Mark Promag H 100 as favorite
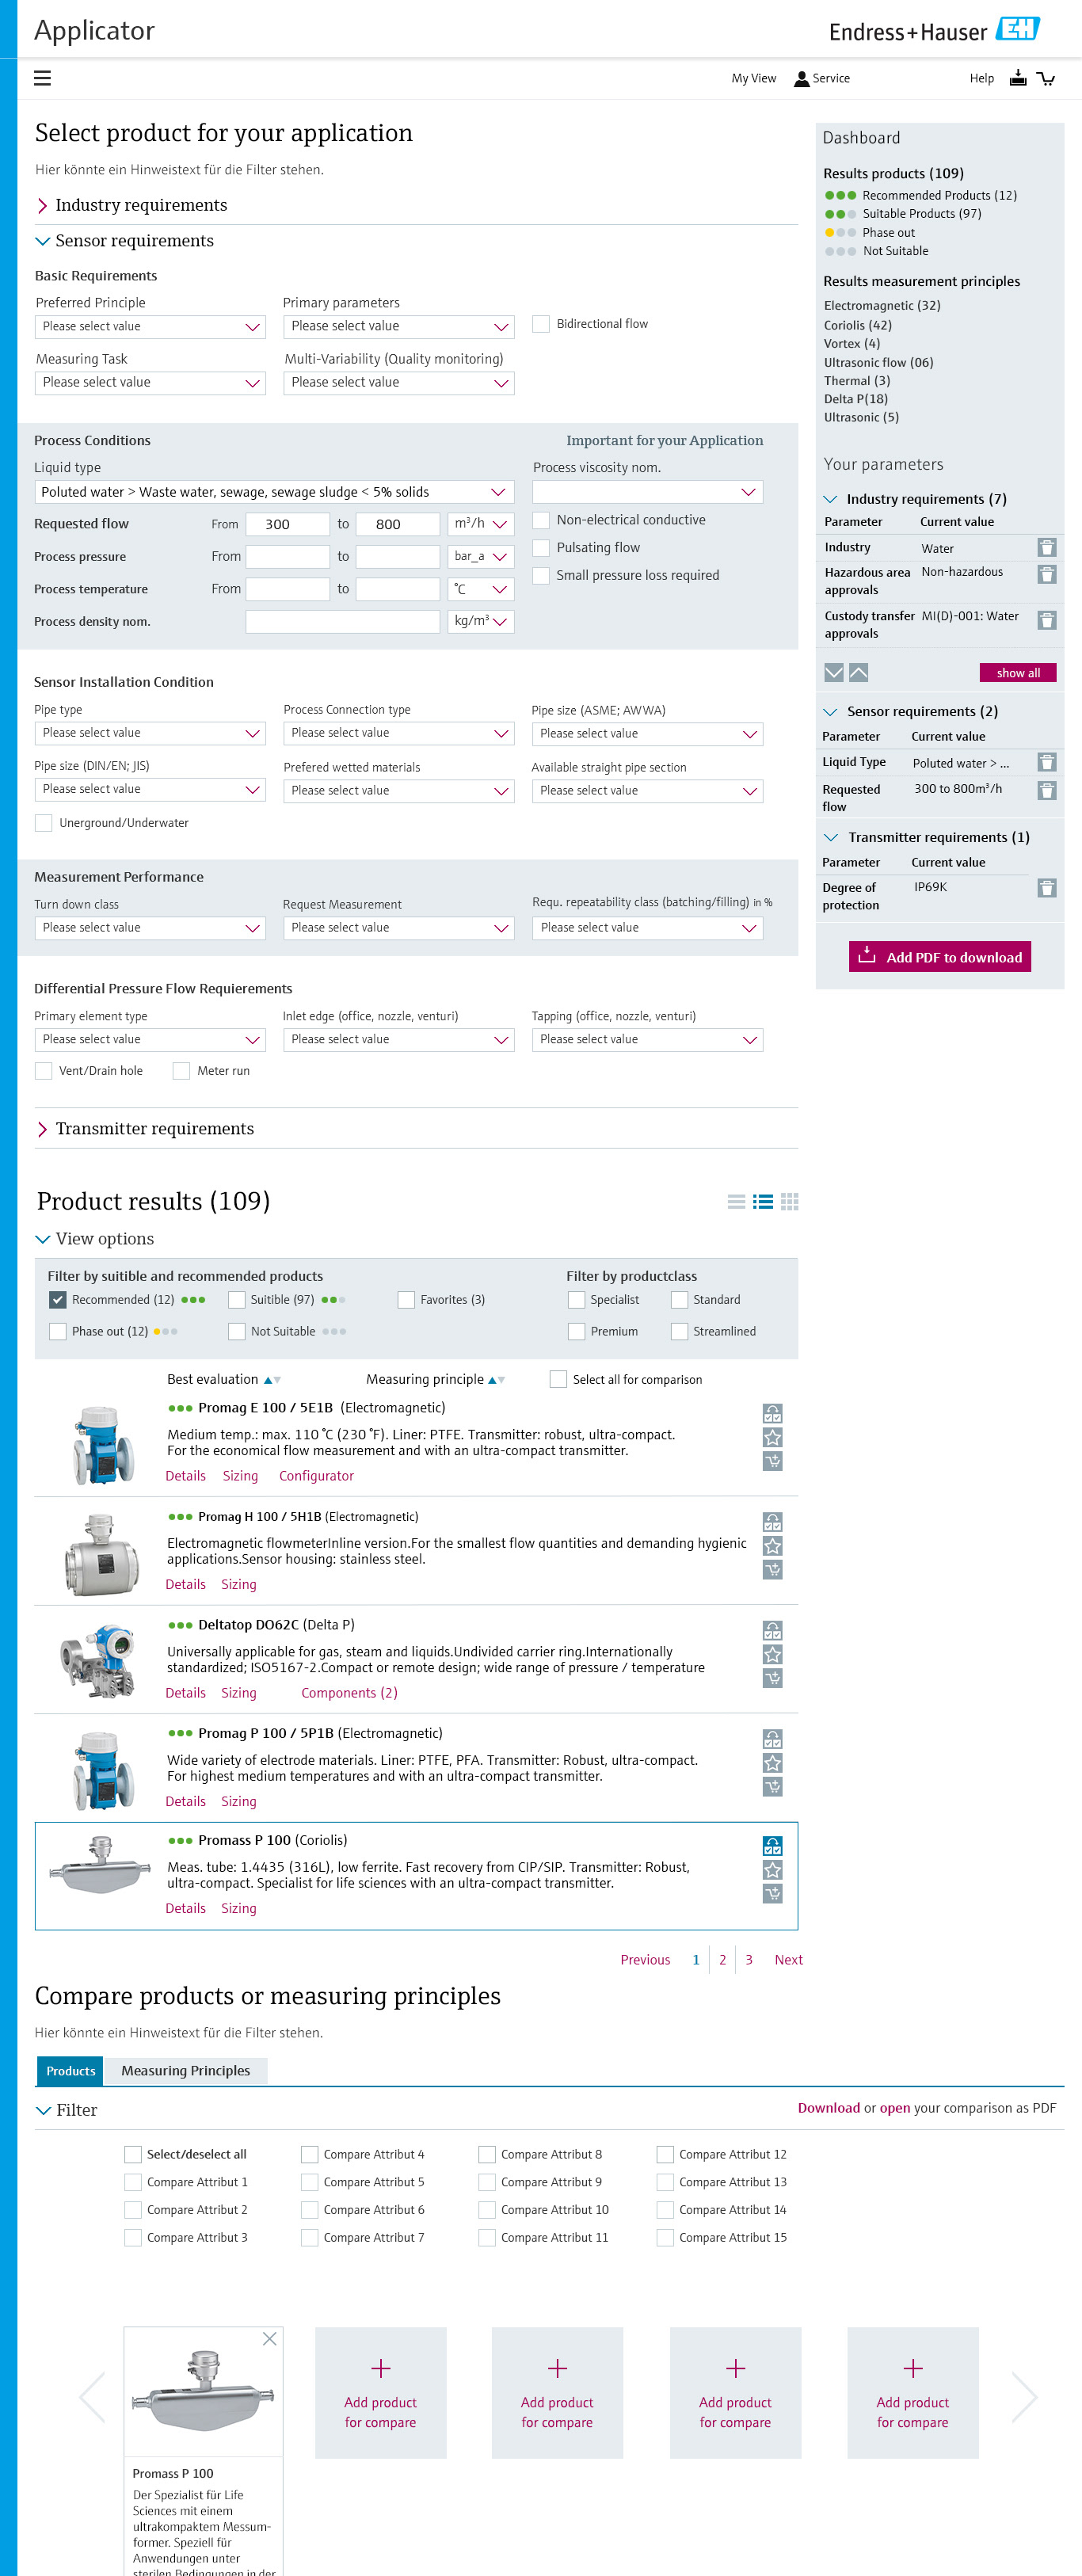This screenshot has height=2576, width=1082. click(773, 1546)
